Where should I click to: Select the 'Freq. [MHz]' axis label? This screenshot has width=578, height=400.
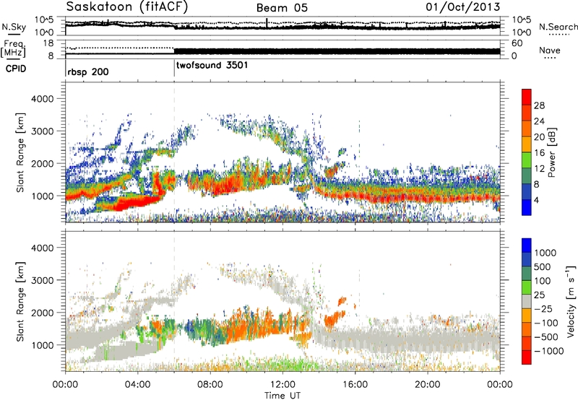(x=13, y=49)
